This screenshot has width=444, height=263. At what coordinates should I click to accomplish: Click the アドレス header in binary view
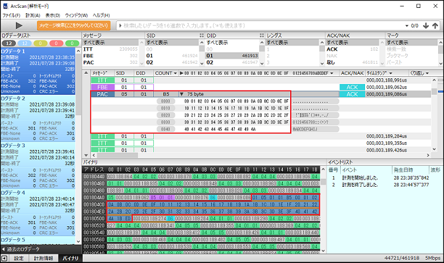(94, 170)
